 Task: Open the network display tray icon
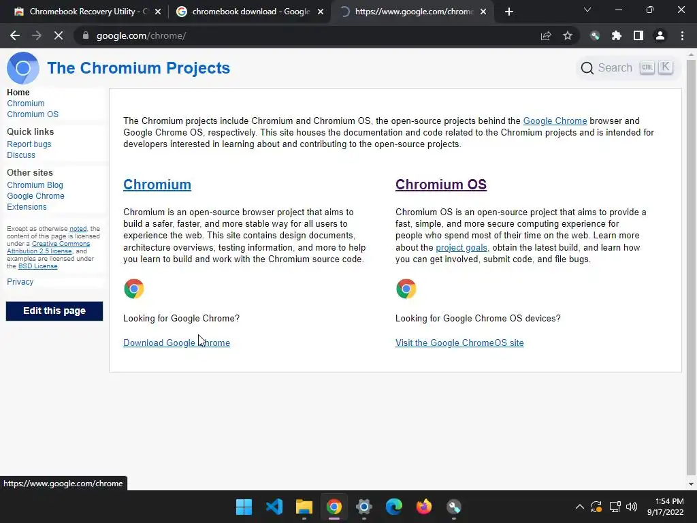615,507
